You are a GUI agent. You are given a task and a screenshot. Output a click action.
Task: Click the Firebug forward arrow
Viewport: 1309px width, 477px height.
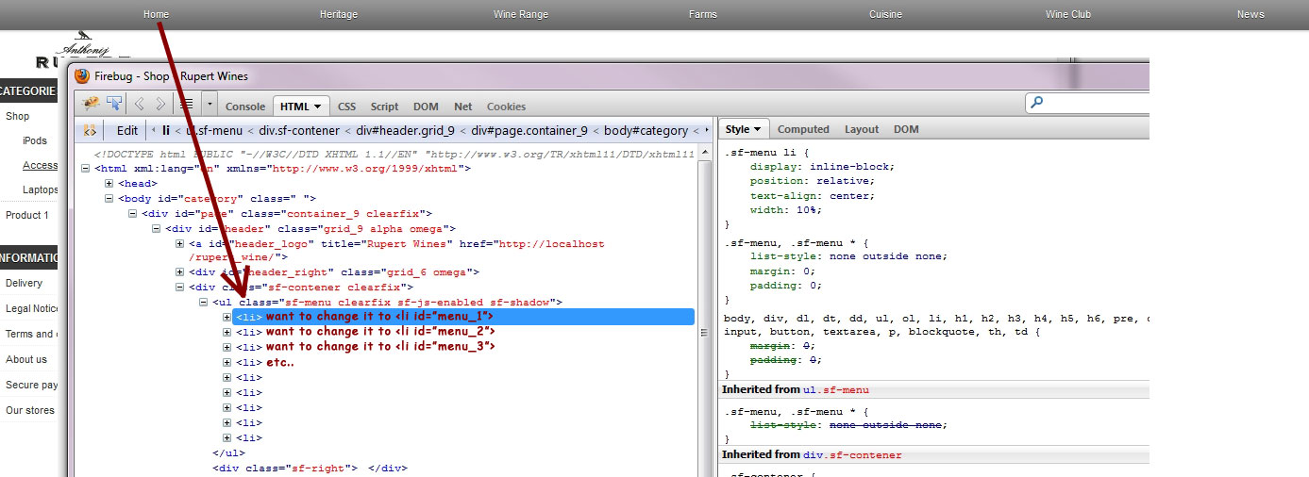point(160,104)
